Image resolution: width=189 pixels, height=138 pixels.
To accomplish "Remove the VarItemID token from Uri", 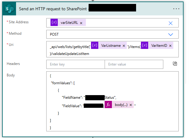I will coord(171,46).
